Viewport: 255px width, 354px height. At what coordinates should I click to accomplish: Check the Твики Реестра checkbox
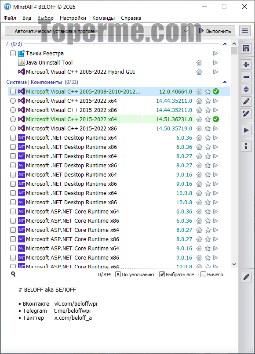tap(13, 53)
